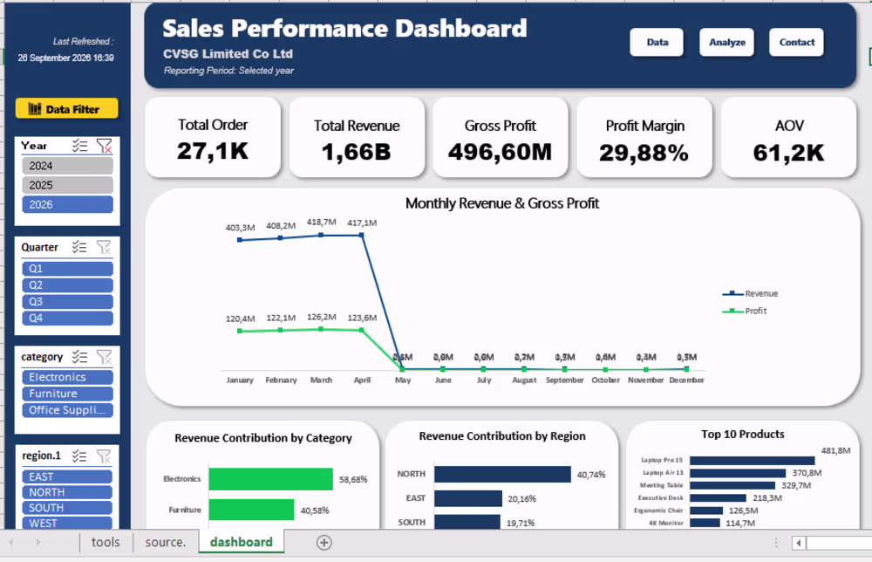The image size is (872, 562).
Task: Toggle Q3 in the Quarter slicer
Action: tap(67, 302)
